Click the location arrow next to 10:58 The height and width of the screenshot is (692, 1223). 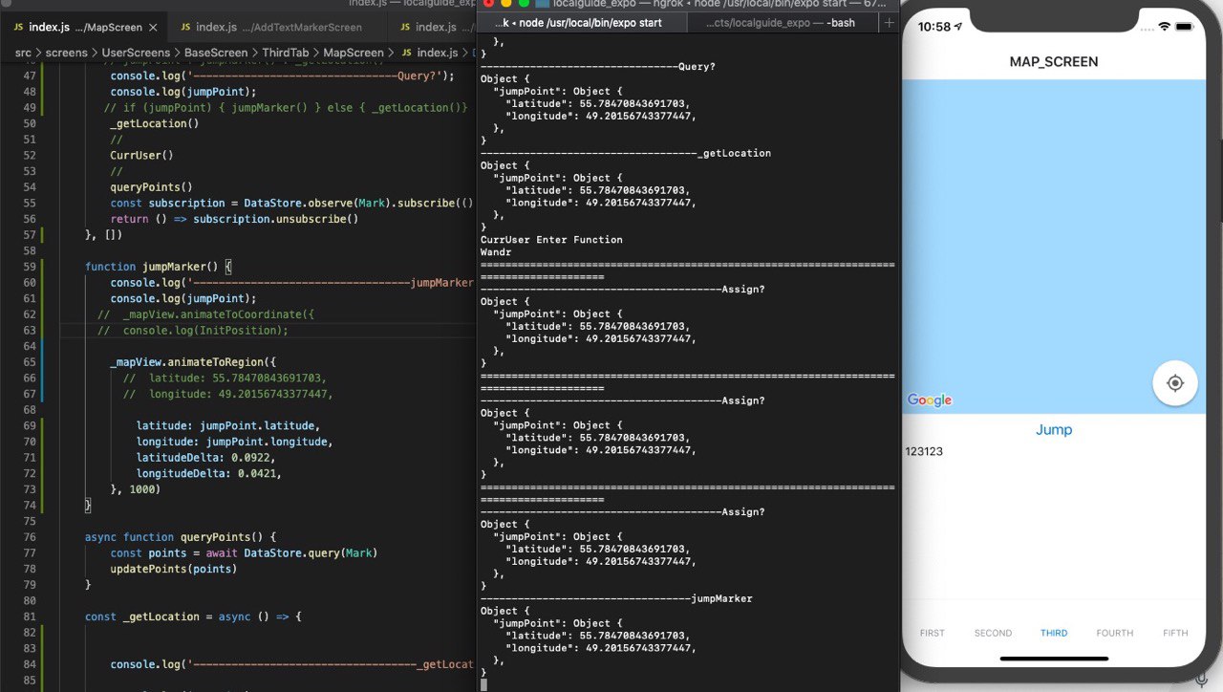tap(958, 27)
